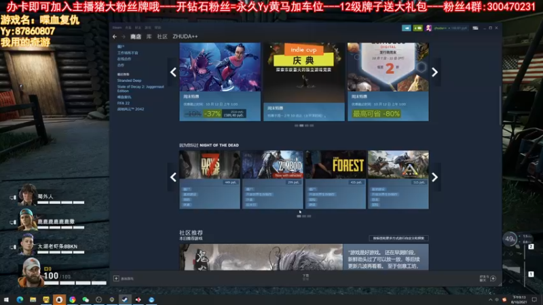
Task: Open the notification center icon
Action: pos(535,300)
